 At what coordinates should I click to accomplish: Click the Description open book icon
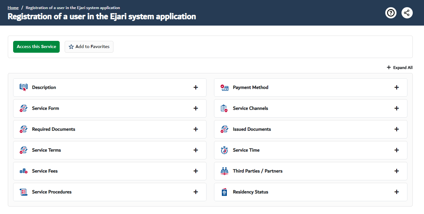point(23,87)
